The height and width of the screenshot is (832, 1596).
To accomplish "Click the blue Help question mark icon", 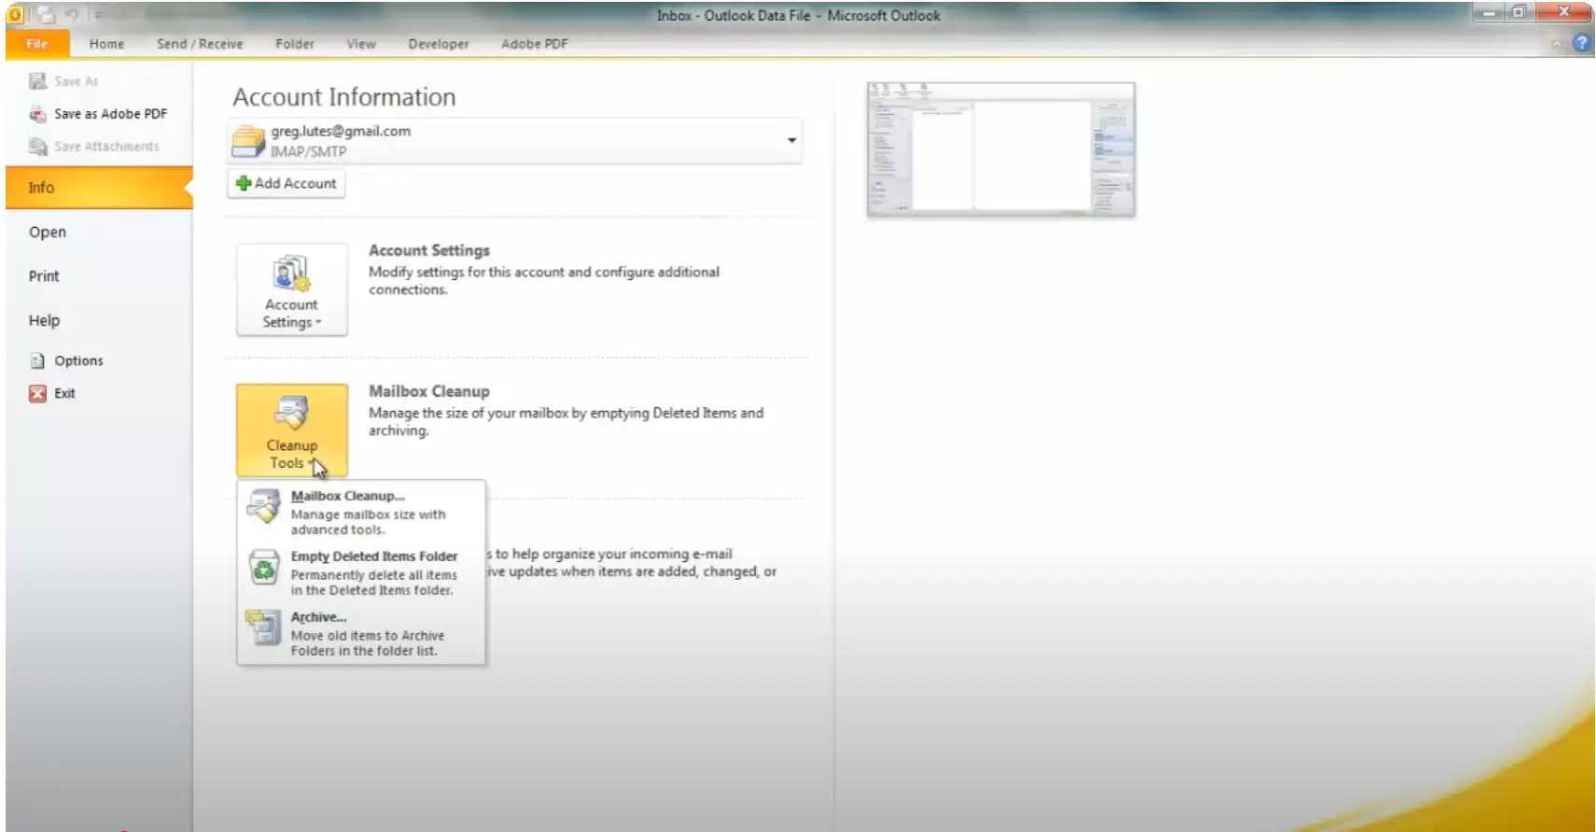I will (x=1581, y=43).
